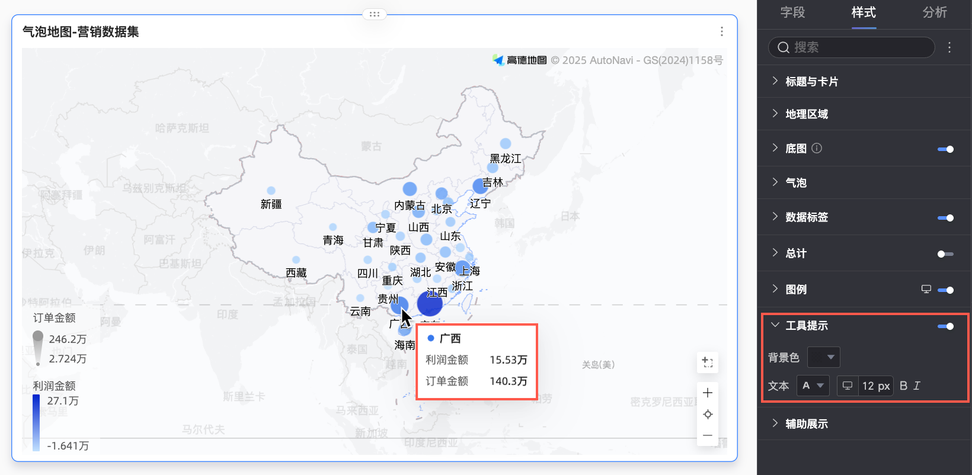Toggle the 图例 switch
Image resolution: width=972 pixels, height=475 pixels.
[x=945, y=290]
